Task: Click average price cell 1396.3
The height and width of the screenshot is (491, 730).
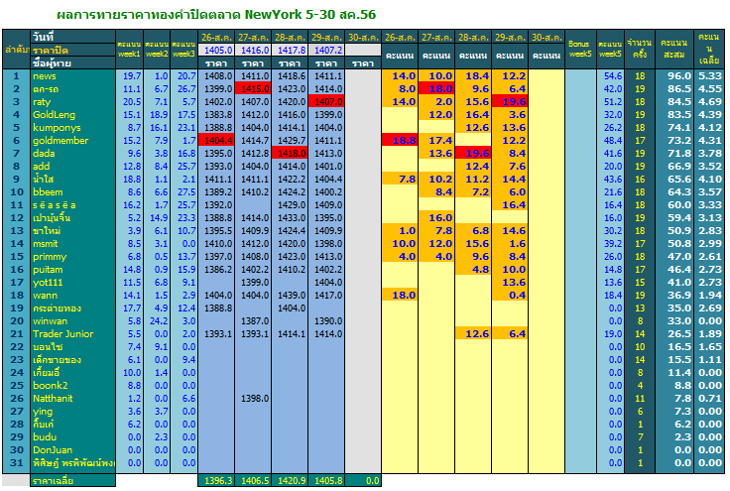Action: (216, 481)
